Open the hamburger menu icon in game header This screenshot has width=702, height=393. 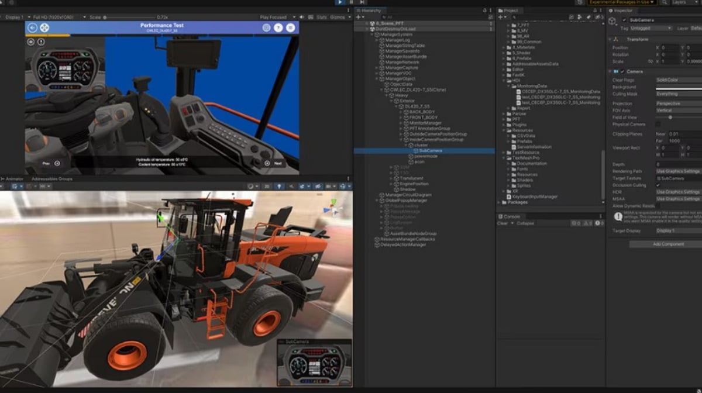290,27
